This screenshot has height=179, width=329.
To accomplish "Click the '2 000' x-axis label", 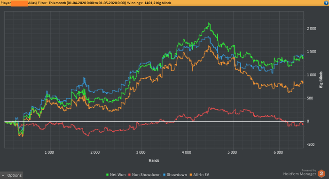I will [x=95, y=152].
